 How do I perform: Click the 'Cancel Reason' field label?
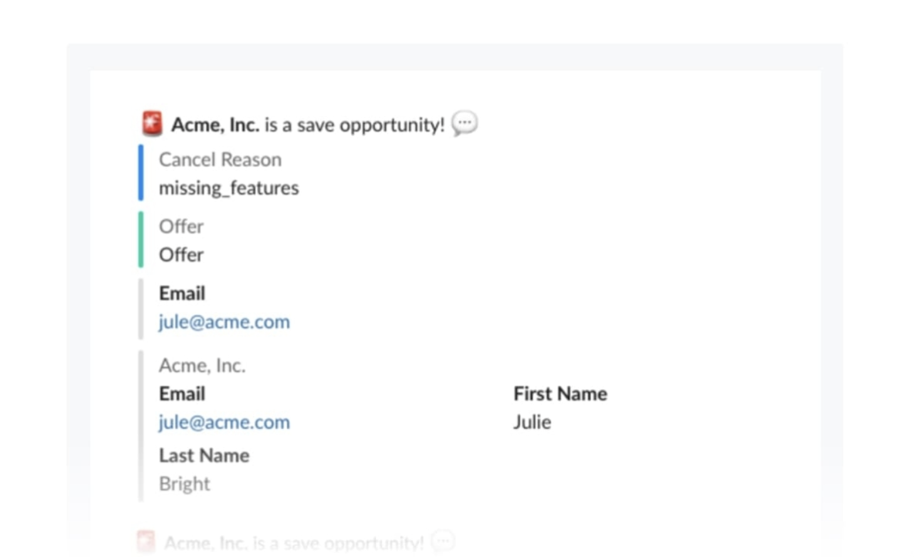point(220,160)
